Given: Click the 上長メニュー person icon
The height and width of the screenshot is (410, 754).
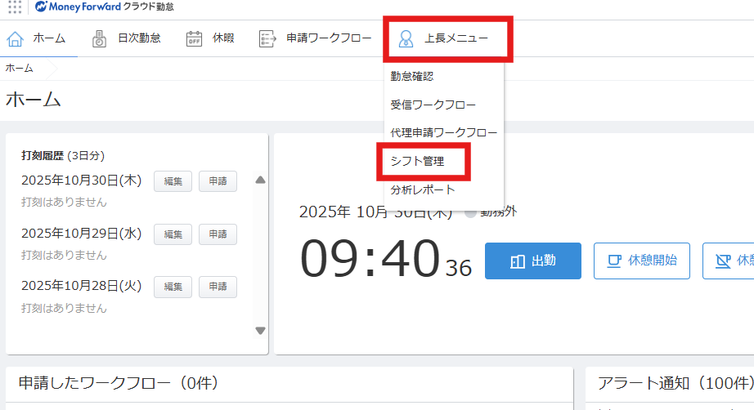Looking at the screenshot, I should (406, 38).
